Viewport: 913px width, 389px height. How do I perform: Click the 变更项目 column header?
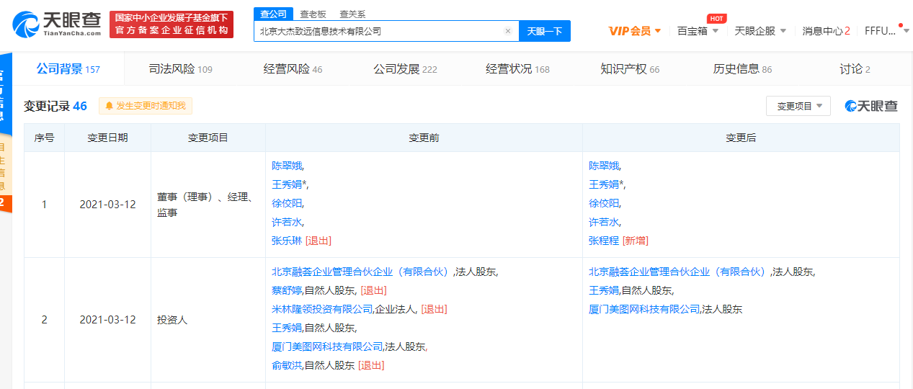(208, 138)
